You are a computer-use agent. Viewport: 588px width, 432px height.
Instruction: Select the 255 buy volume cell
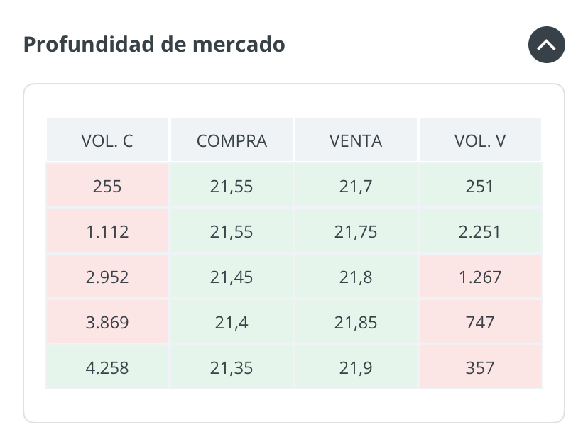pos(107,187)
